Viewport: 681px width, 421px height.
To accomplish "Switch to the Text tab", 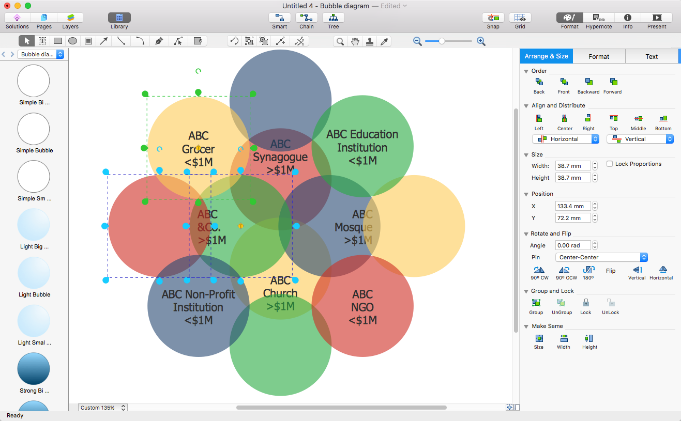I will click(651, 56).
